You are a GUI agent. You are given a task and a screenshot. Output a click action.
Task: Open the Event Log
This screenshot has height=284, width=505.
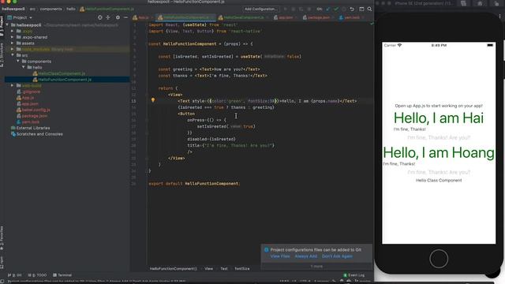click(353, 275)
